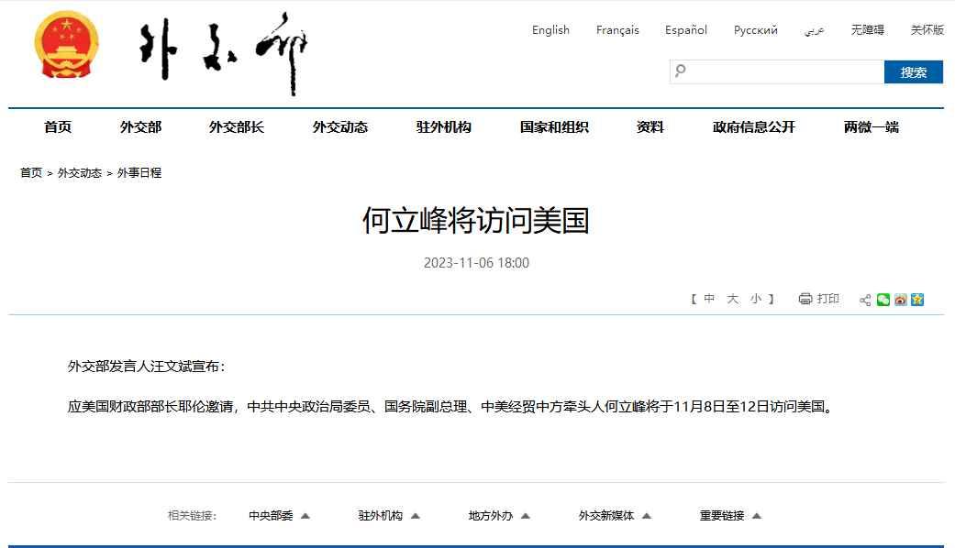Share to Qzone star icon
The image size is (955, 548).
pos(916,300)
